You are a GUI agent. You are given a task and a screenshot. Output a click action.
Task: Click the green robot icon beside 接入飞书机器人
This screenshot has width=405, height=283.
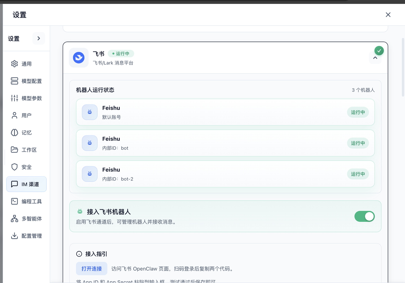tap(80, 211)
